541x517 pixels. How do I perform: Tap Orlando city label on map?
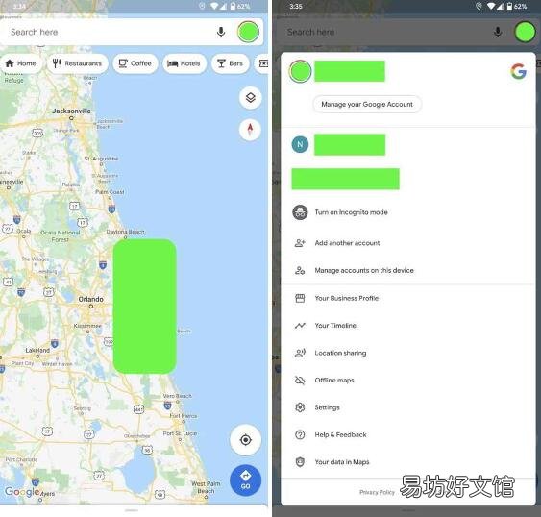coord(90,299)
